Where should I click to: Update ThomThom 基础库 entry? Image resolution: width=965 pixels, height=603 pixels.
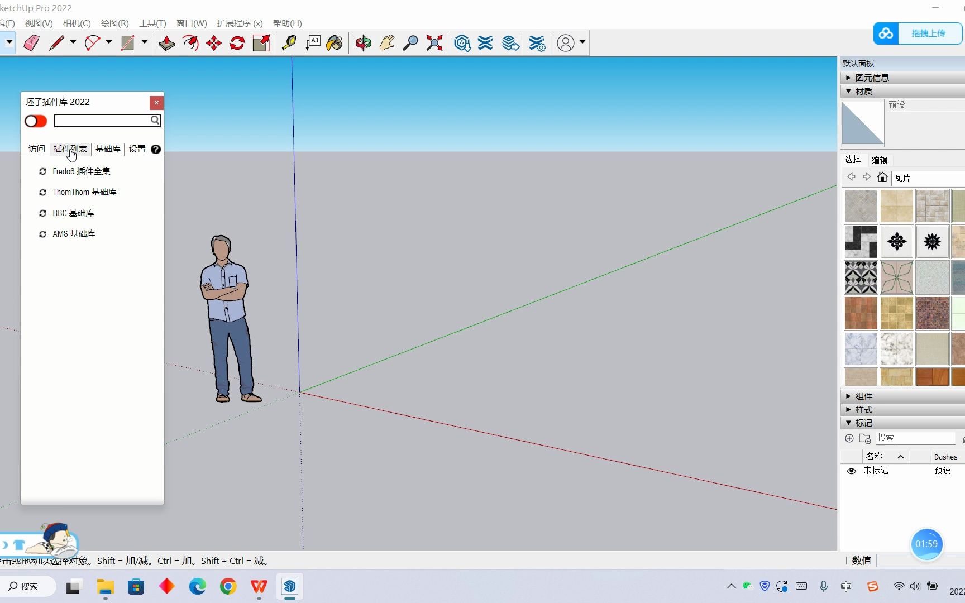click(x=42, y=192)
